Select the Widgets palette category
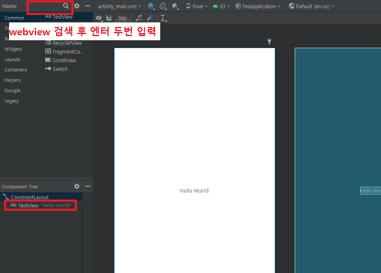 pyautogui.click(x=13, y=49)
